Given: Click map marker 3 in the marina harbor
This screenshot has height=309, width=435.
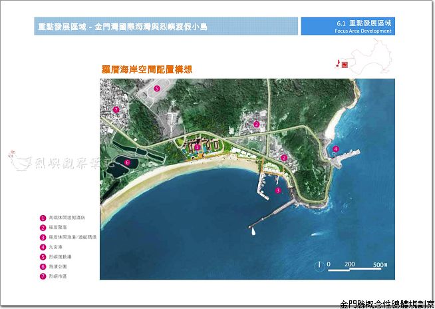Looking at the screenshot, I should [278, 190].
